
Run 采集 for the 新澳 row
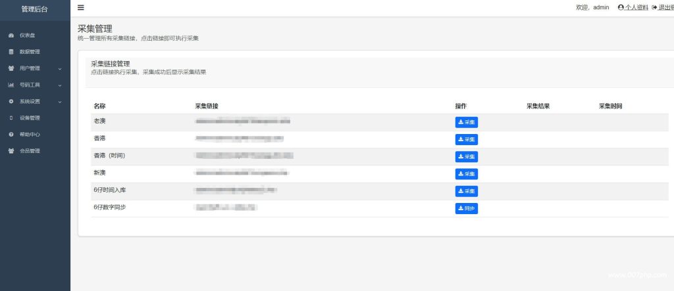[x=467, y=174]
